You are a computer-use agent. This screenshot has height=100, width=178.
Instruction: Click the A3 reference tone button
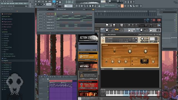pos(158,30)
